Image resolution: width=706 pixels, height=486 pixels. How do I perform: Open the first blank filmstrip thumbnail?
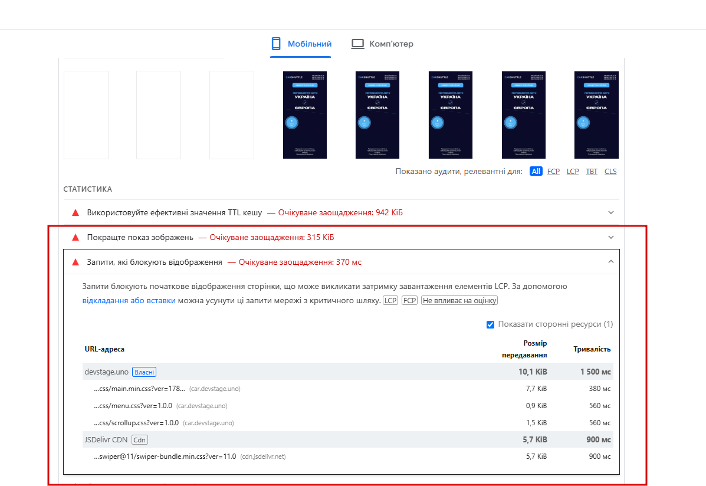click(86, 115)
